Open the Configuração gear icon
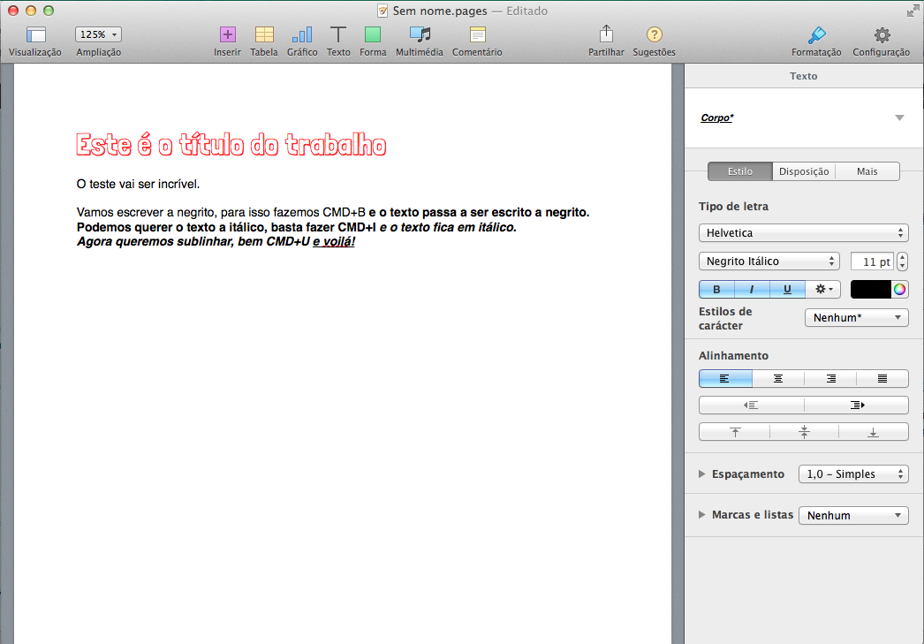The height and width of the screenshot is (644, 924). tap(882, 35)
